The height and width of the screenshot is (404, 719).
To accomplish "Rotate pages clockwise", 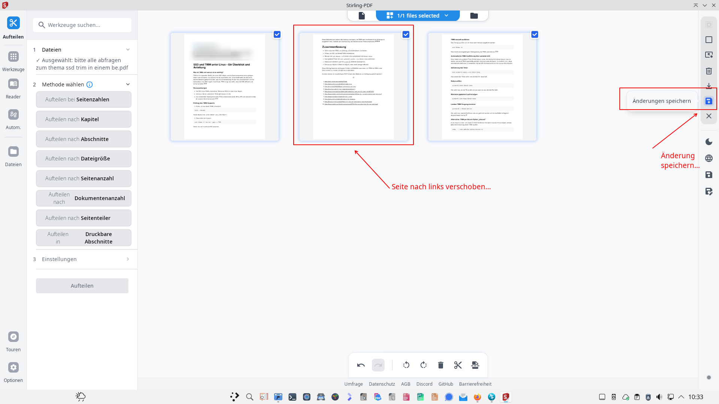I will pos(424,365).
